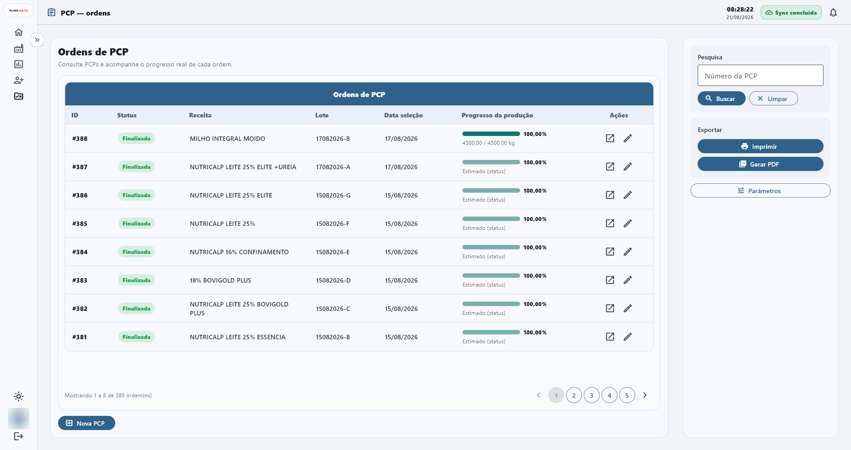Click the logout icon at sidebar bottom
851x450 pixels.
click(19, 436)
